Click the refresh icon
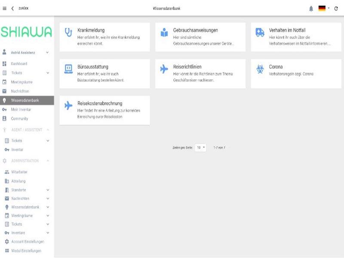Viewport: 344px width, 258px height. [x=336, y=9]
